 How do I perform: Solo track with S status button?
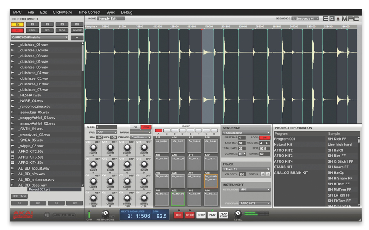click(268, 174)
